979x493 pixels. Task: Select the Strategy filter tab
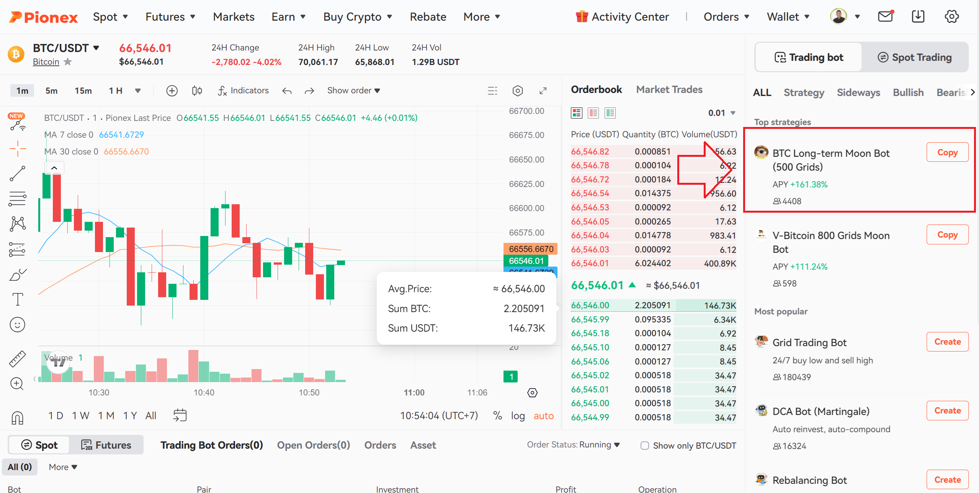(x=804, y=93)
